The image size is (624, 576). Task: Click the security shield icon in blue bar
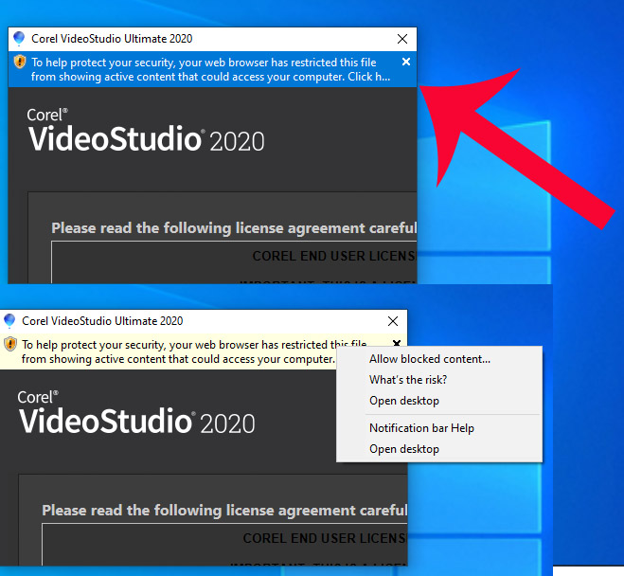20,63
